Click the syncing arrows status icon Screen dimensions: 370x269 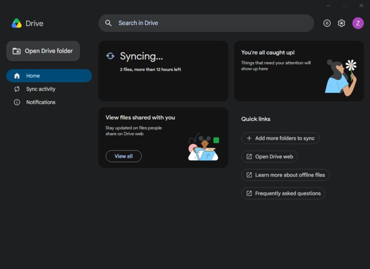pos(110,56)
